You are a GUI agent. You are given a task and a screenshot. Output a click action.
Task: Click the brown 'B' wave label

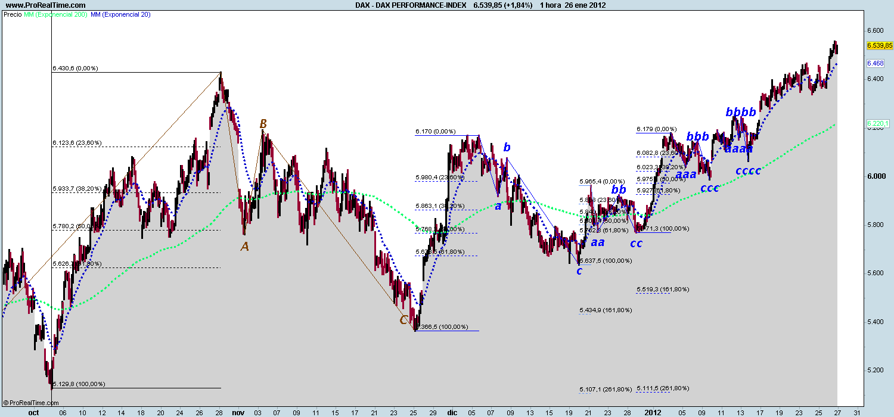click(263, 124)
